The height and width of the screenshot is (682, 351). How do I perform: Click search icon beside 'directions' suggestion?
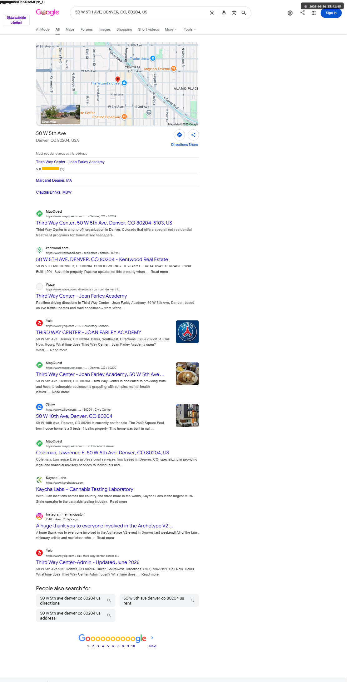click(109, 600)
